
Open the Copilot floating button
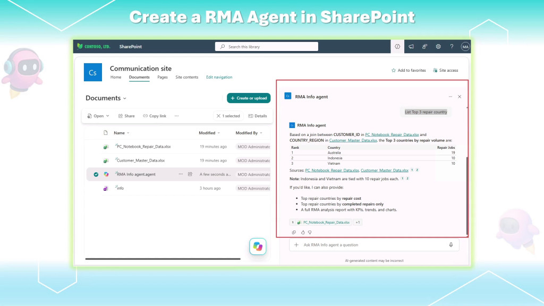[258, 246]
